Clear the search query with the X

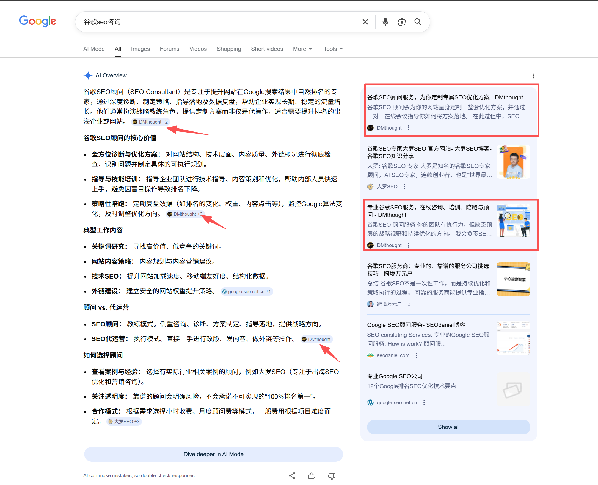coord(365,21)
